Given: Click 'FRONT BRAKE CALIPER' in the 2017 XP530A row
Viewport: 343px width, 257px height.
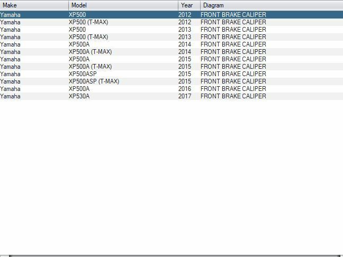Looking at the screenshot, I should click(233, 96).
